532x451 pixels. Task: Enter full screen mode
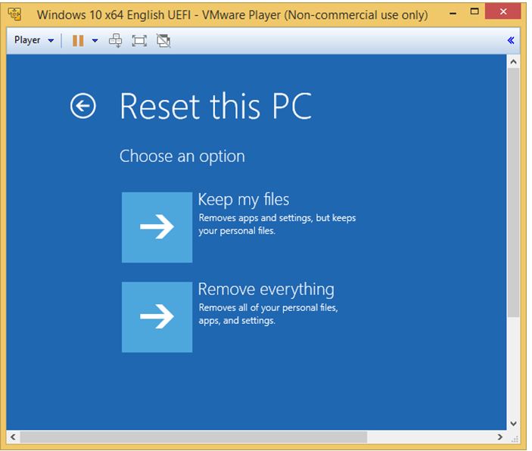pyautogui.click(x=139, y=41)
